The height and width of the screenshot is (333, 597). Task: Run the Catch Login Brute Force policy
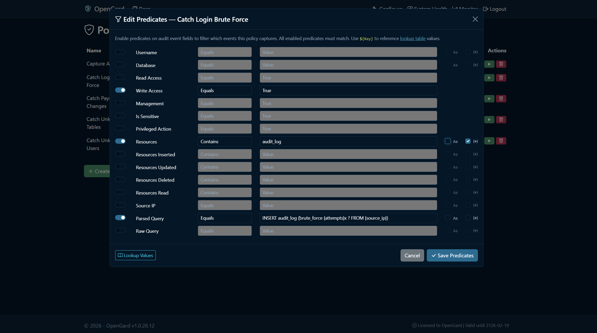(489, 77)
